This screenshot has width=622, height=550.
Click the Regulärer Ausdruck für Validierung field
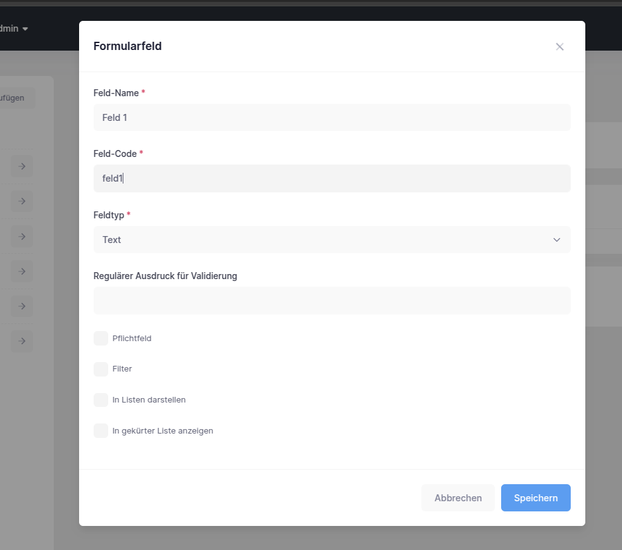(332, 301)
